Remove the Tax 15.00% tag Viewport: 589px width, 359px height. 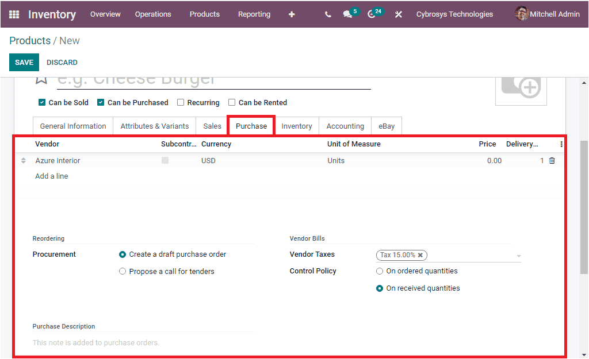click(420, 255)
